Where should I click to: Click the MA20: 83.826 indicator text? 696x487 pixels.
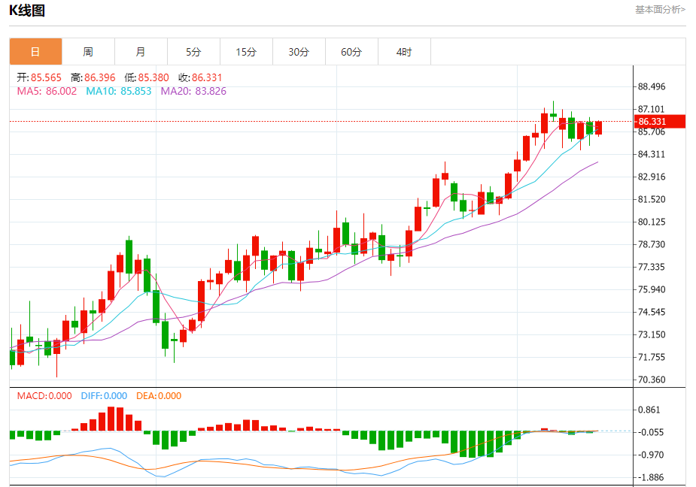(193, 92)
